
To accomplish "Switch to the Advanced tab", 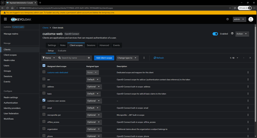I will point(104,45).
